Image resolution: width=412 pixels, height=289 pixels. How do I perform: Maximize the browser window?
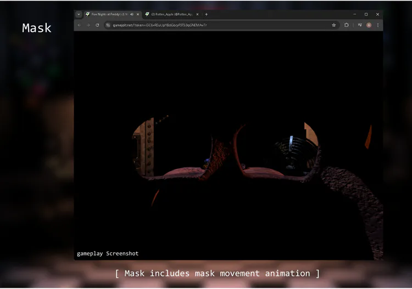coord(366,14)
